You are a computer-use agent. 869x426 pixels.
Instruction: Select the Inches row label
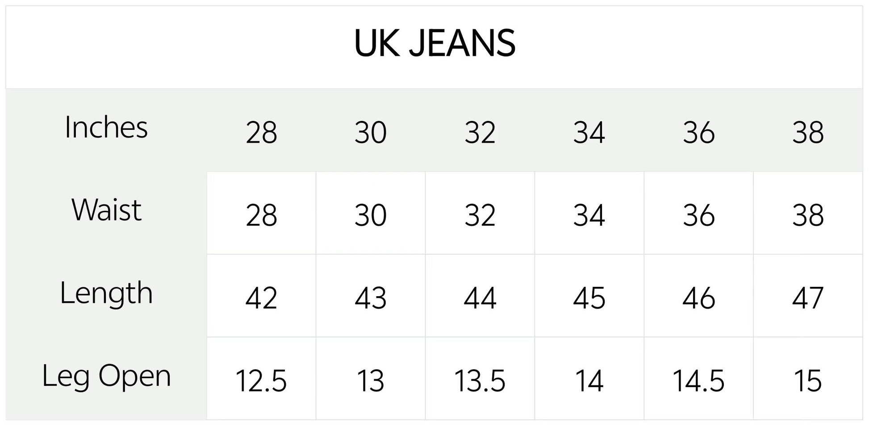click(x=106, y=128)
